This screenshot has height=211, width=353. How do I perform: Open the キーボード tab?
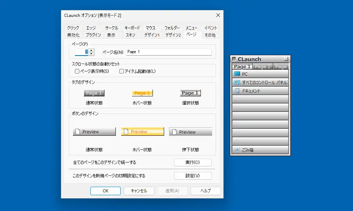(x=132, y=28)
